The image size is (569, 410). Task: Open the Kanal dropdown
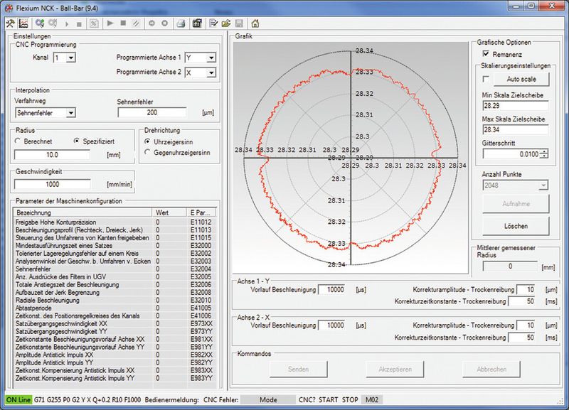(71, 58)
